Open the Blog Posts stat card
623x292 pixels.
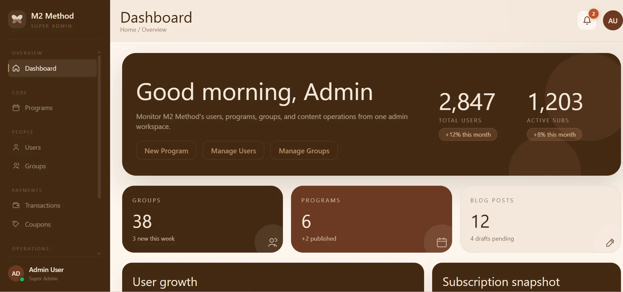(540, 219)
